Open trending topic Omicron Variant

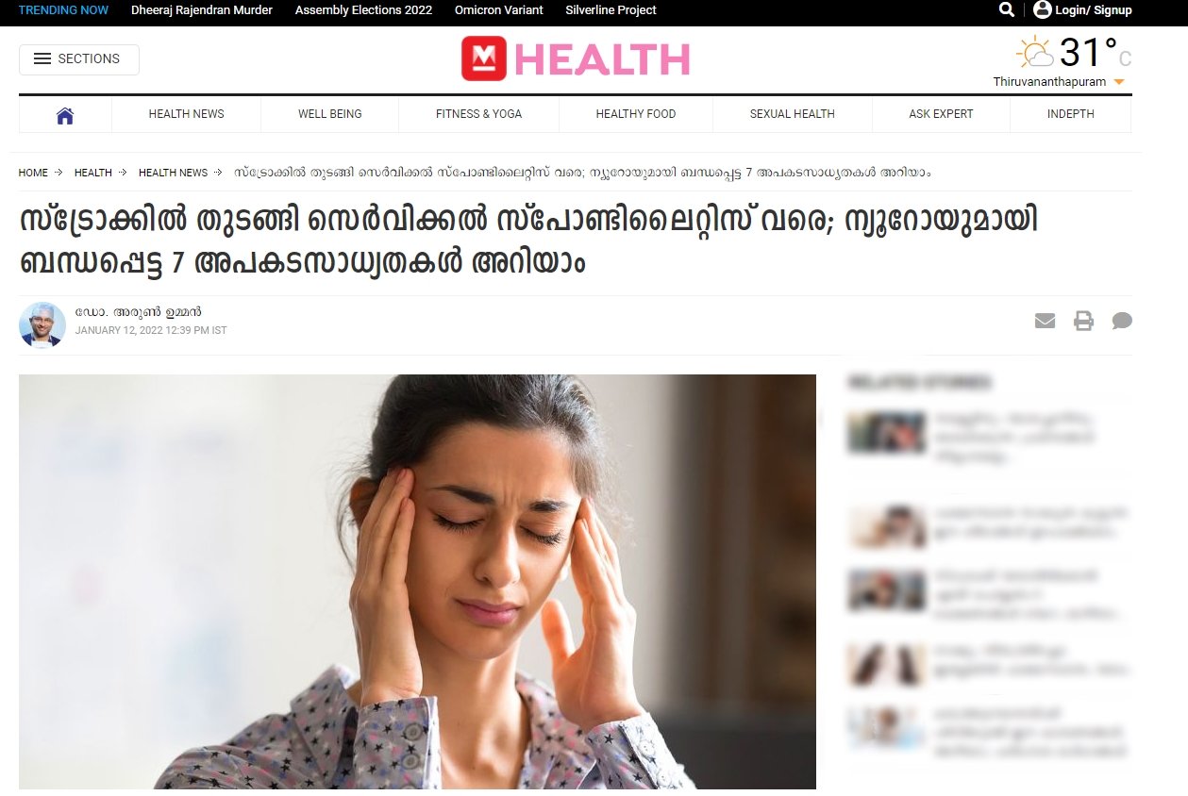click(499, 10)
